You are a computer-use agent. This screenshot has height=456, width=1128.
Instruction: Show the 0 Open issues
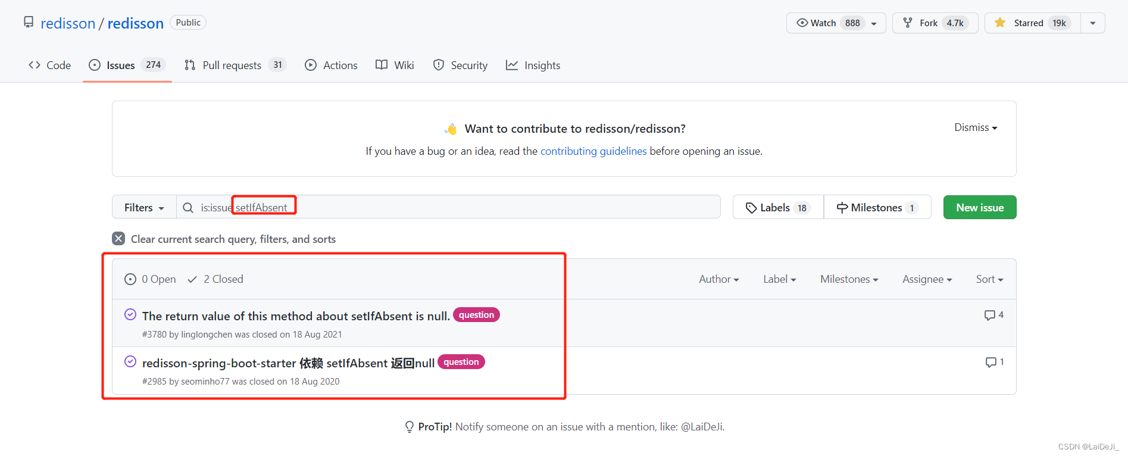point(151,279)
